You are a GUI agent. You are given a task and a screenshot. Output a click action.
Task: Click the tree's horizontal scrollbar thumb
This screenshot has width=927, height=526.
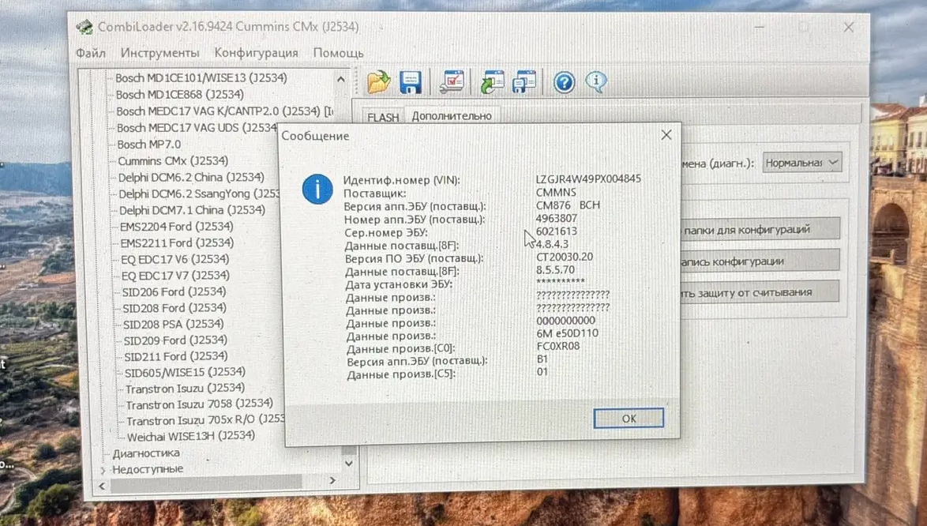pyautogui.click(x=206, y=483)
